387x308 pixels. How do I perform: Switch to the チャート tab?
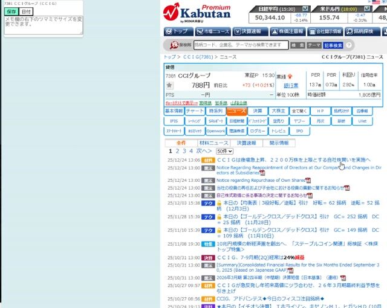[x=195, y=111]
